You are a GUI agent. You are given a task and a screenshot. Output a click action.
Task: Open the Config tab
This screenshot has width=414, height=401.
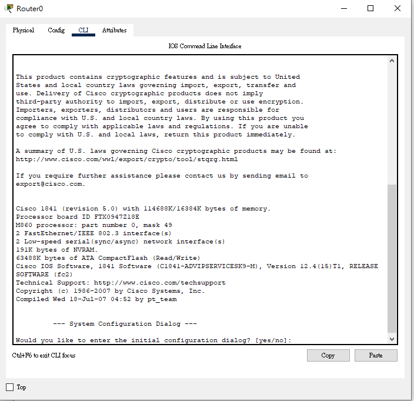(56, 31)
